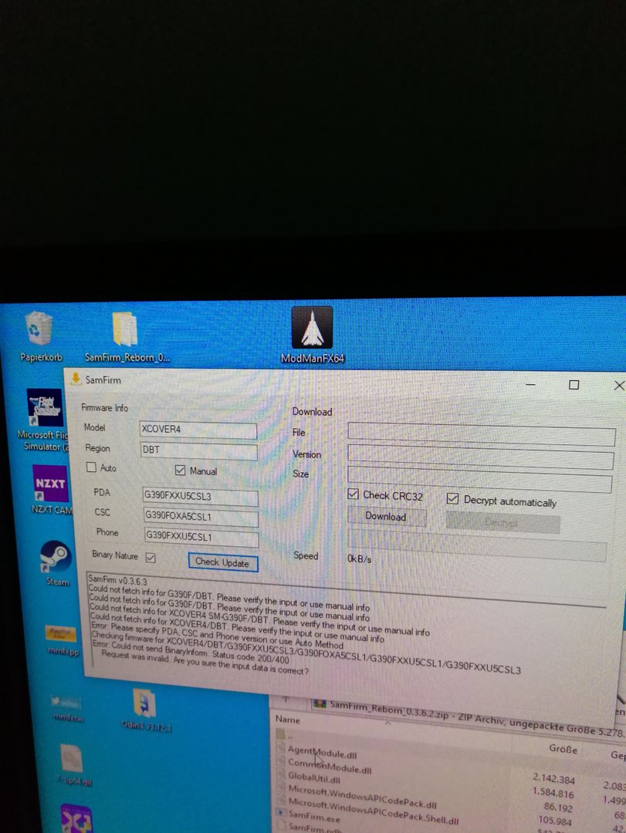Click the SamFirm.exe file icon in archive

pos(282,813)
